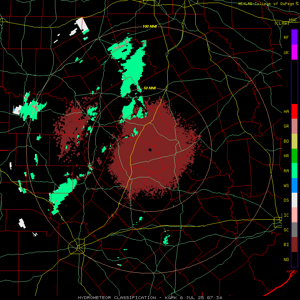Select the IC light pink swatch
This screenshot has height=300, width=300.
(x=294, y=215)
